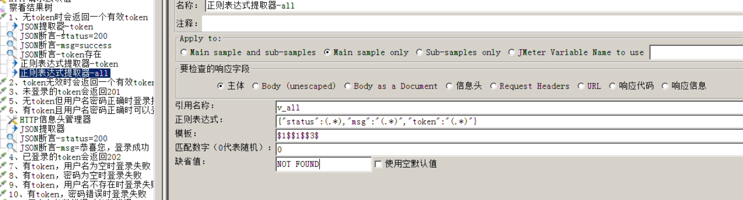This screenshot has width=743, height=200.
Task: Select sampler 1、无token时会返回一个有效token
Action: [x=78, y=17]
